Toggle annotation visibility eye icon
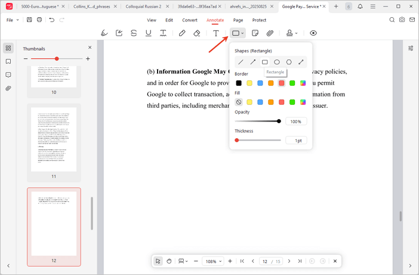This screenshot has width=419, height=275. [313, 33]
